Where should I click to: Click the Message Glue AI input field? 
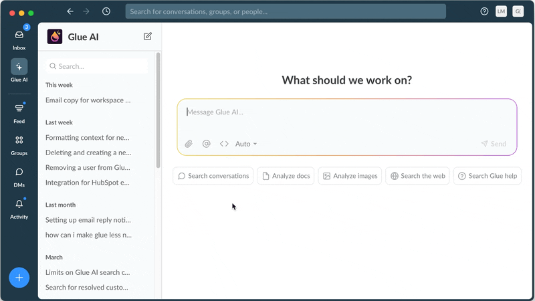[346, 112]
